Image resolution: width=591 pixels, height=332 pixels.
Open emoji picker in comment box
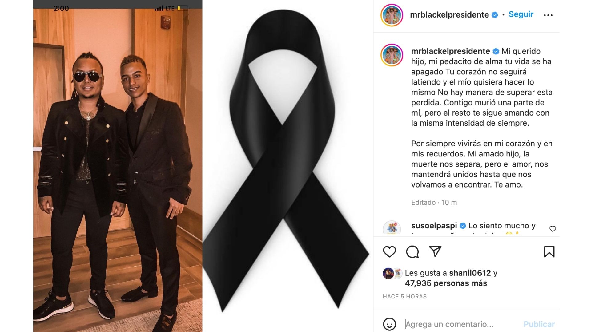389,324
